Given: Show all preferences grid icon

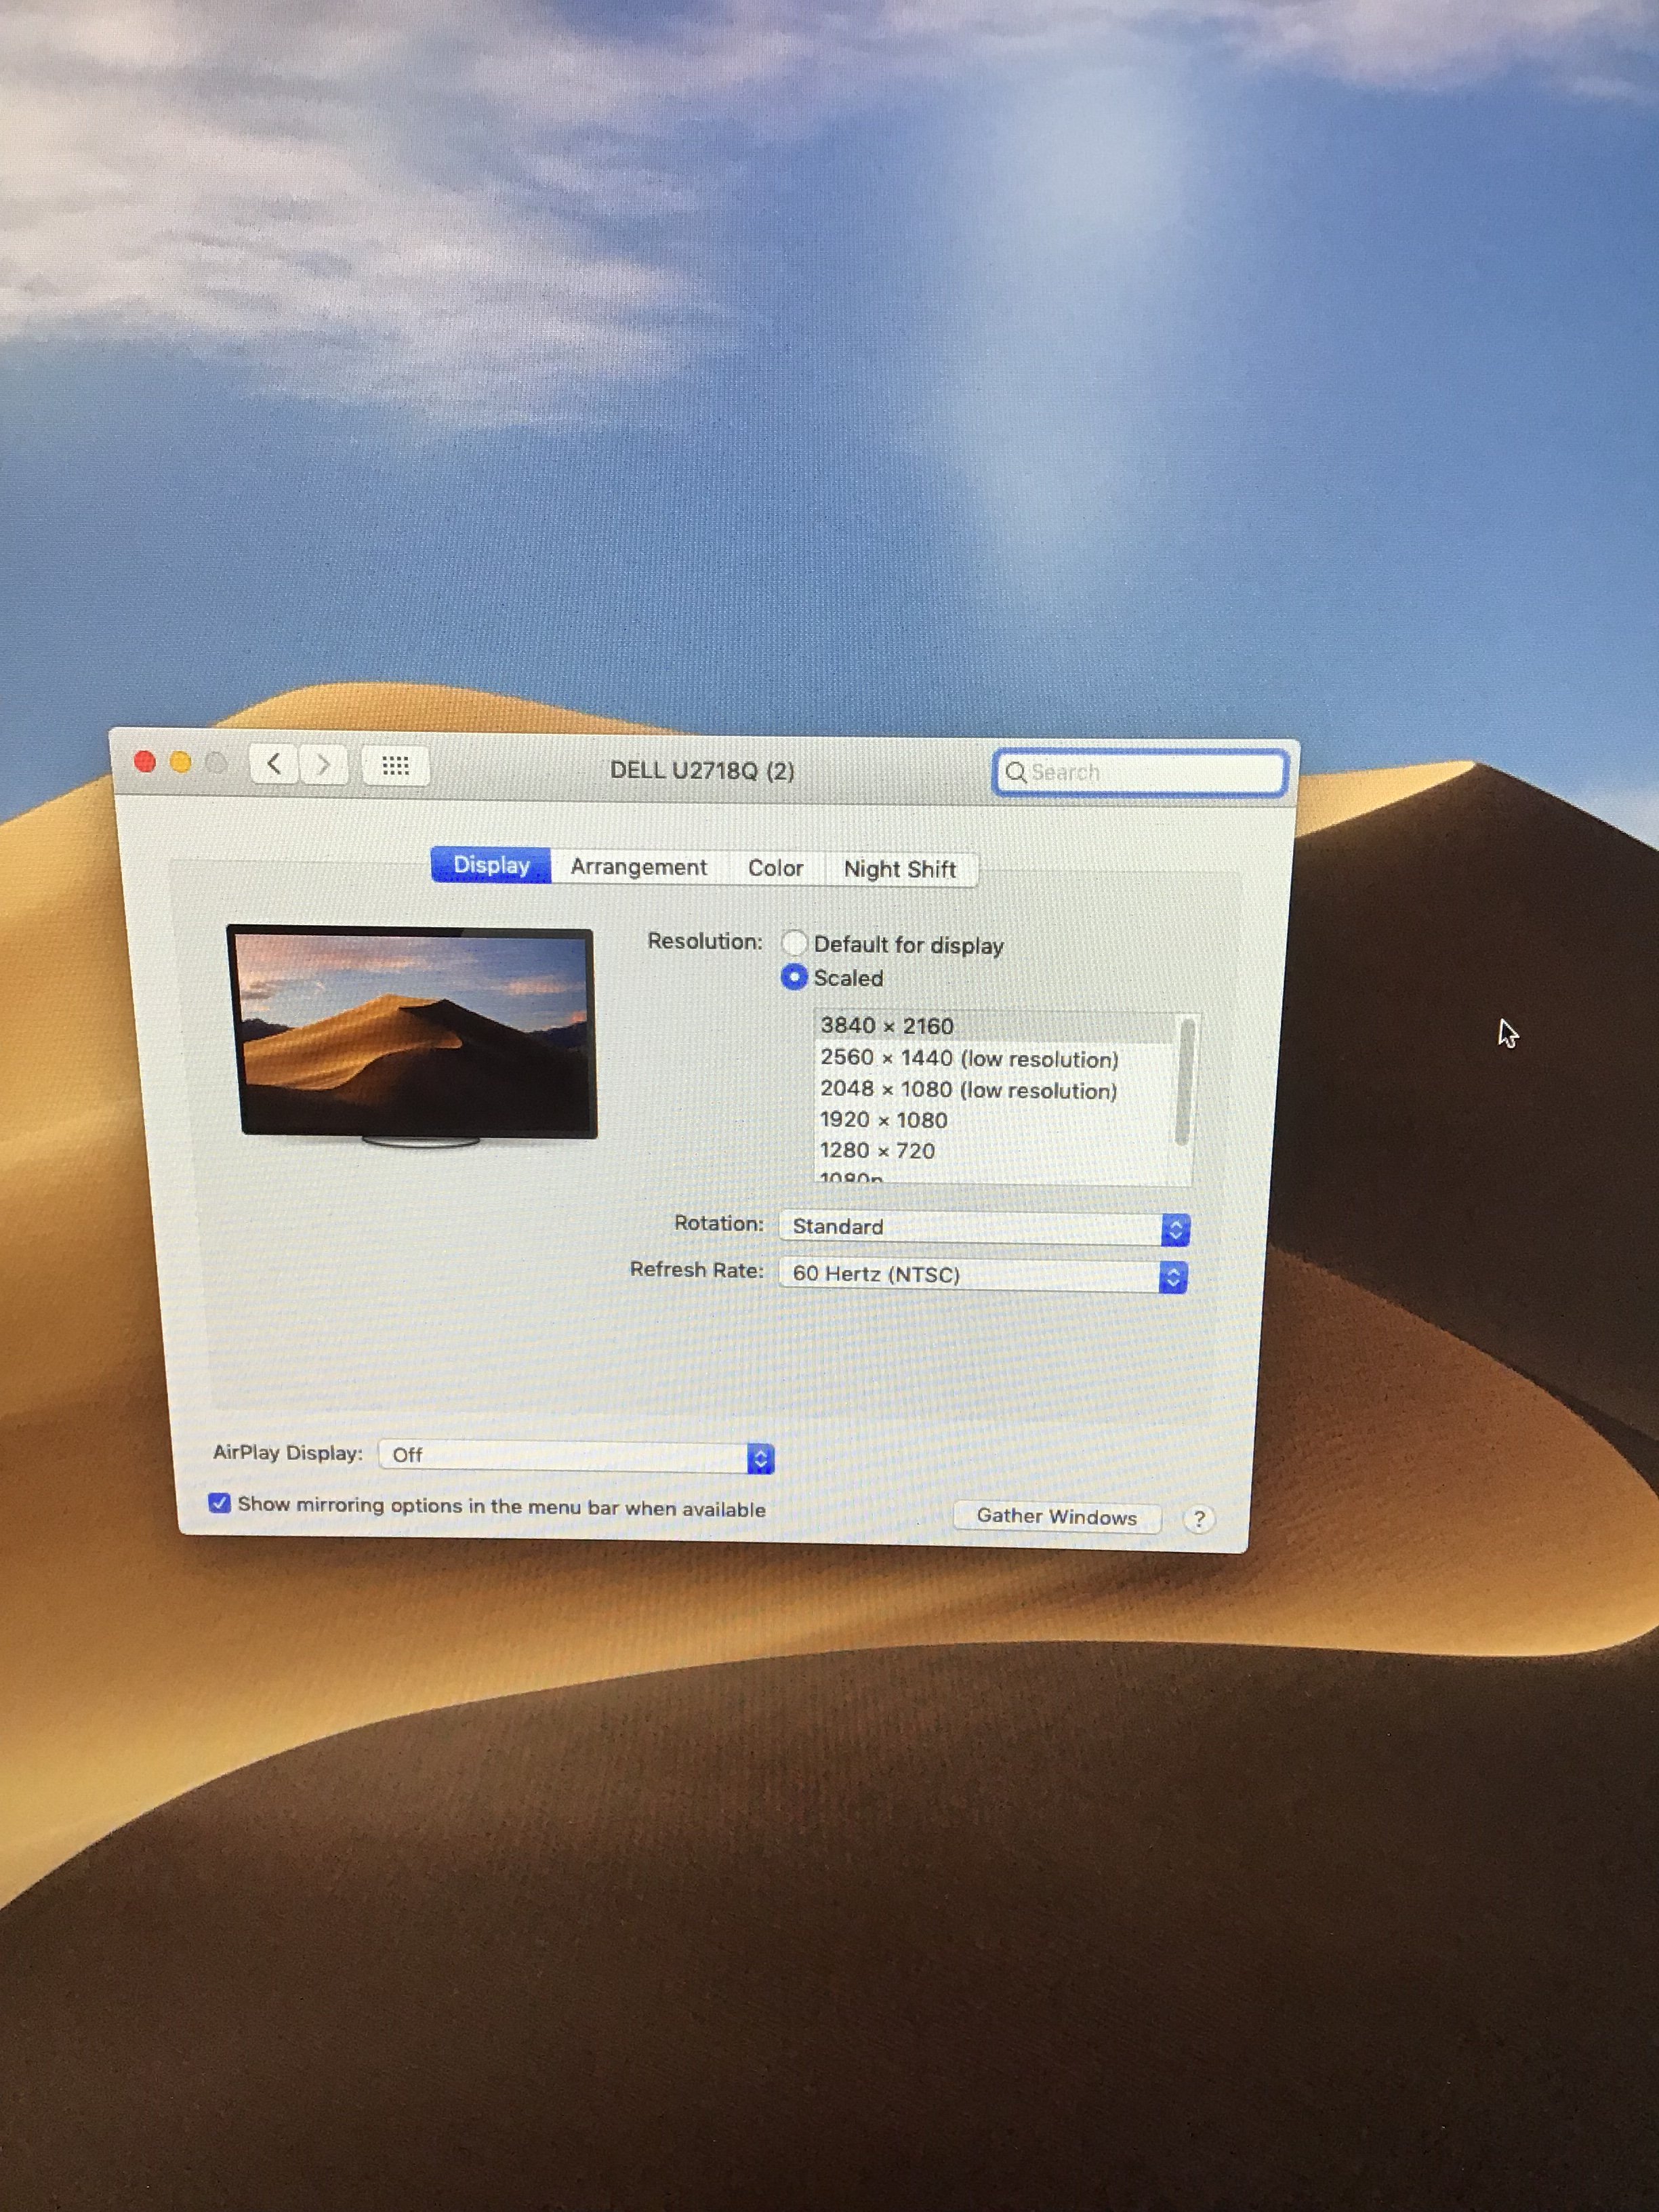Looking at the screenshot, I should click(x=396, y=767).
